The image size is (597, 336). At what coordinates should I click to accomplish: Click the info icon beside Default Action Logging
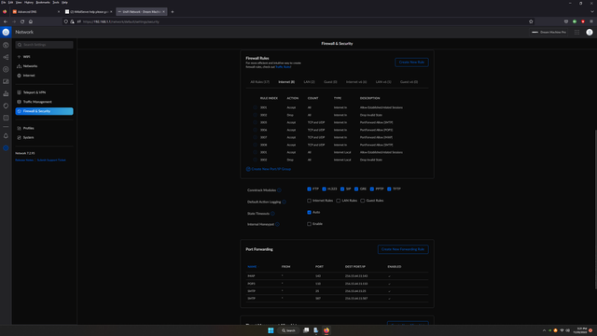tap(284, 202)
